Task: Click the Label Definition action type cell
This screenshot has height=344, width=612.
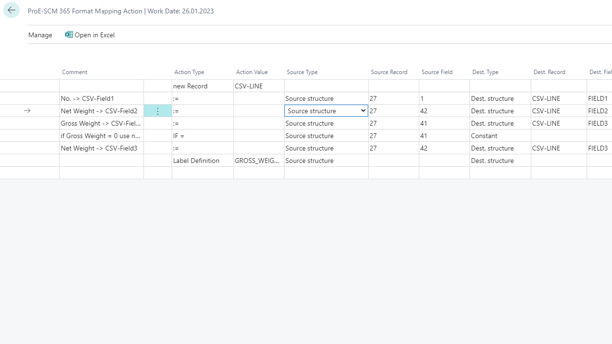Action: 203,161
